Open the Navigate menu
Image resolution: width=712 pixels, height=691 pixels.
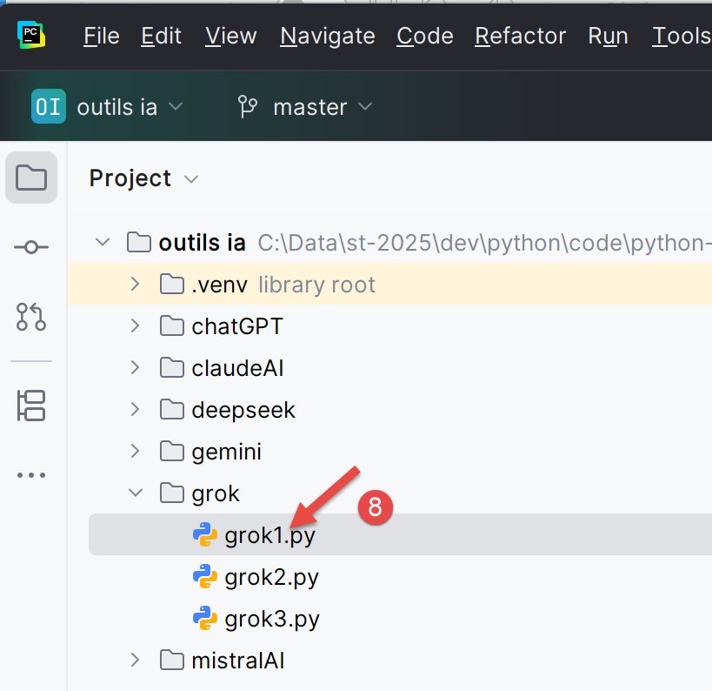(328, 36)
